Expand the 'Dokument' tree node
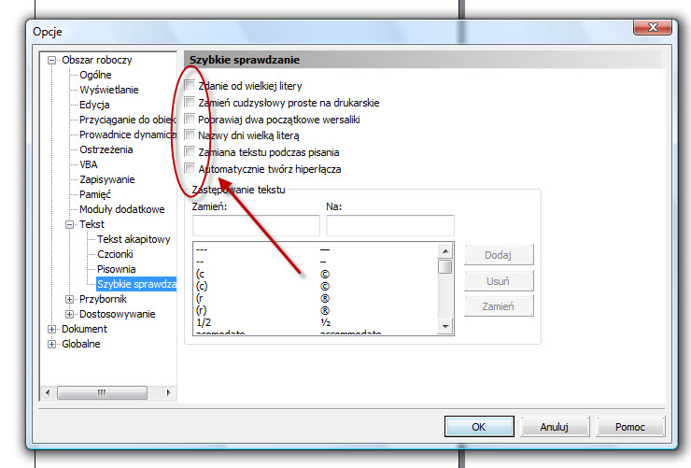Viewport: 691px width, 468px height. click(52, 329)
